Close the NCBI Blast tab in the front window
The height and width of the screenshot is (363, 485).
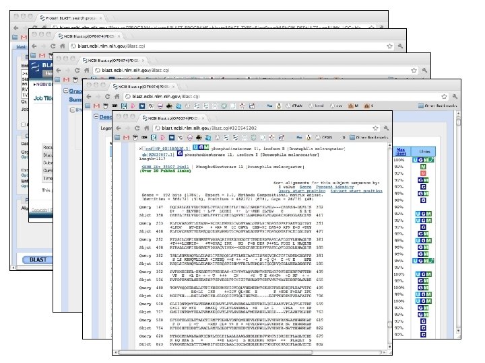[203, 118]
